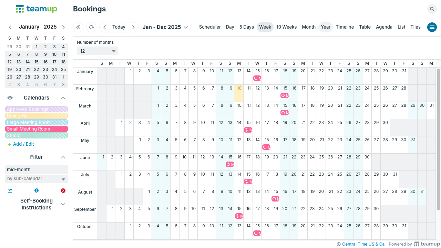Viewport: 441px width, 248px height.
Task: Expand the Self-Booking Instructions section
Action: click(x=63, y=204)
